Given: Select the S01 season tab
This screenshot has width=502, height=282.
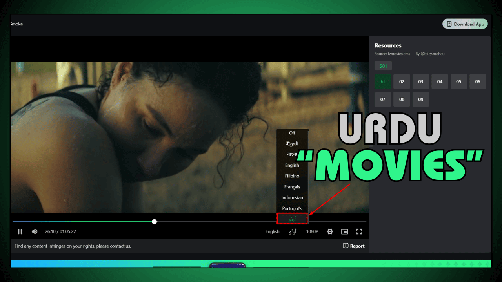Looking at the screenshot, I should pos(383,66).
